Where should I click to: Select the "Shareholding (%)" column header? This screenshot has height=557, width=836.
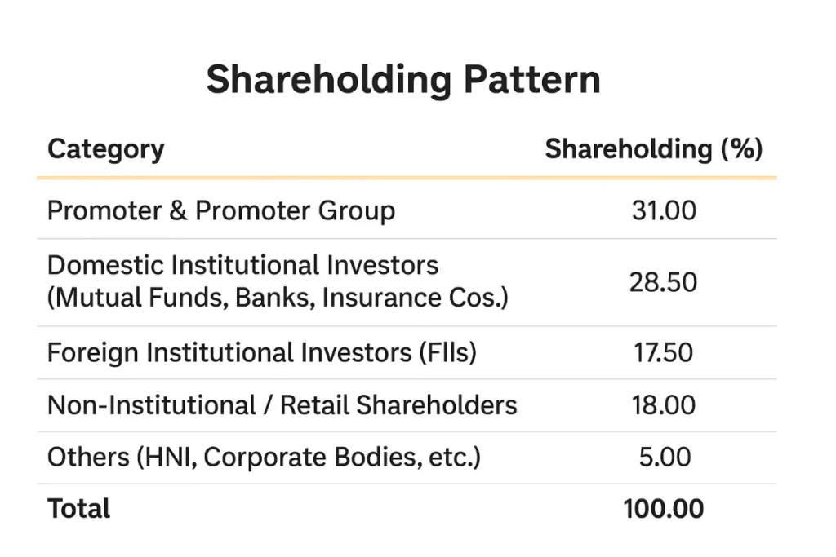click(x=654, y=149)
